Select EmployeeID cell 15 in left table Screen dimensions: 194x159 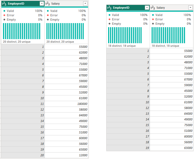[x=23, y=127]
